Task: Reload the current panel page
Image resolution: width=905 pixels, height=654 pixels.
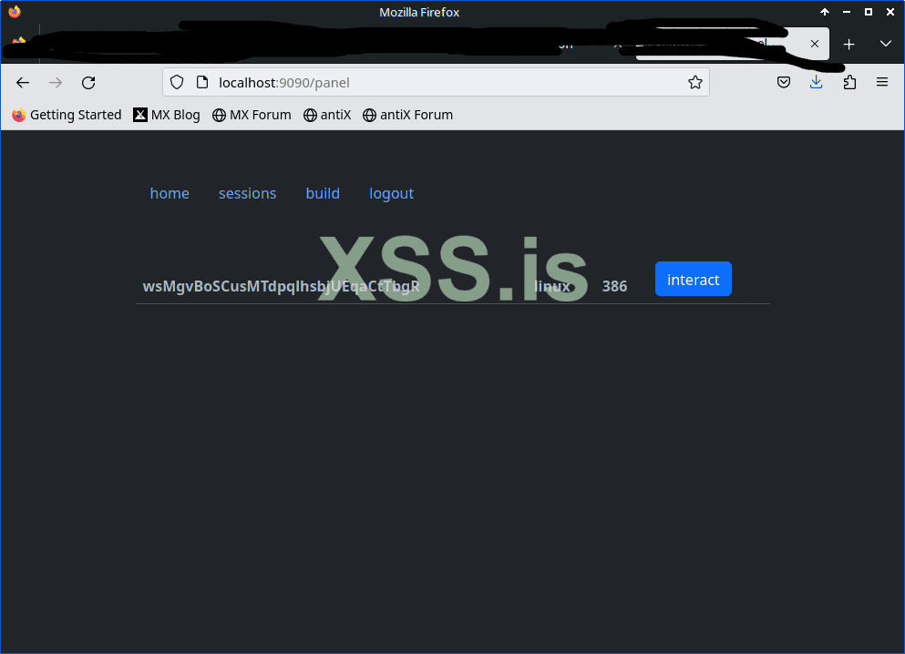Action: [88, 83]
